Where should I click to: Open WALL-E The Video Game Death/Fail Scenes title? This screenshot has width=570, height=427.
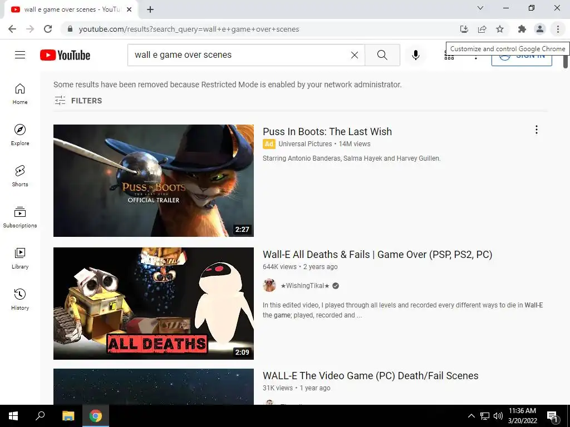pos(370,376)
